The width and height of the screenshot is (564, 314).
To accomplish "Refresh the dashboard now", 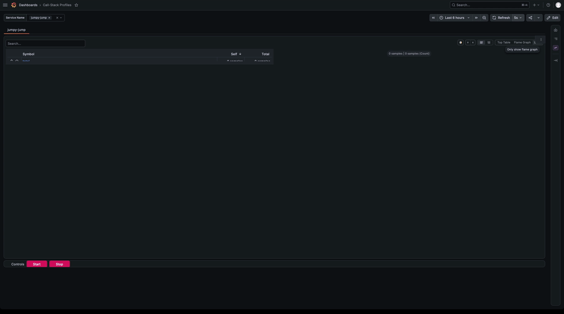I will (501, 18).
